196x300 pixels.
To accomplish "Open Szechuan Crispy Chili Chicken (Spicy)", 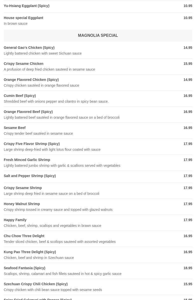I will coord(36,284).
